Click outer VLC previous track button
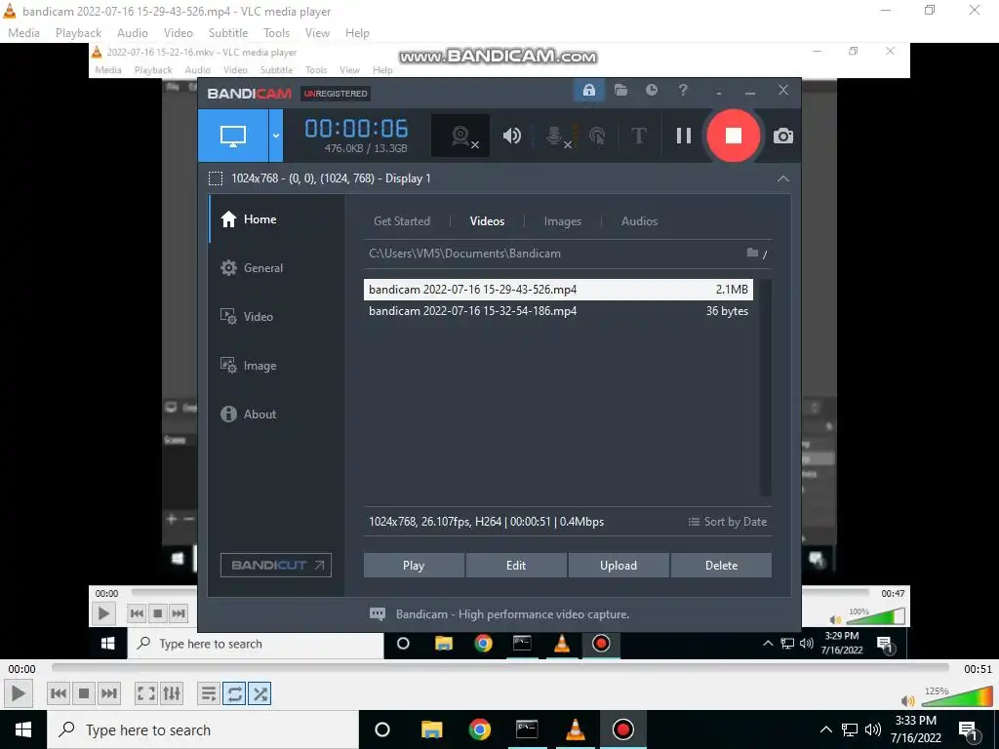The image size is (999, 749). 58,693
